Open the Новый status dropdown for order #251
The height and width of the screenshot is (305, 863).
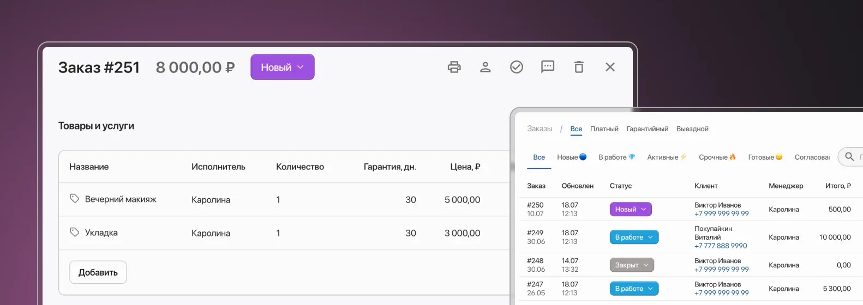click(283, 67)
